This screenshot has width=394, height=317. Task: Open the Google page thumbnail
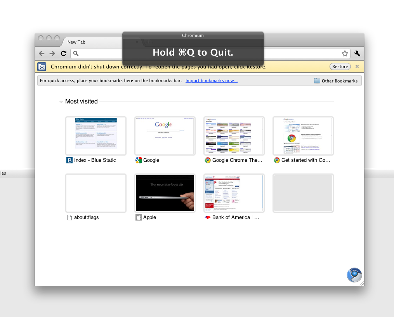[x=165, y=136]
